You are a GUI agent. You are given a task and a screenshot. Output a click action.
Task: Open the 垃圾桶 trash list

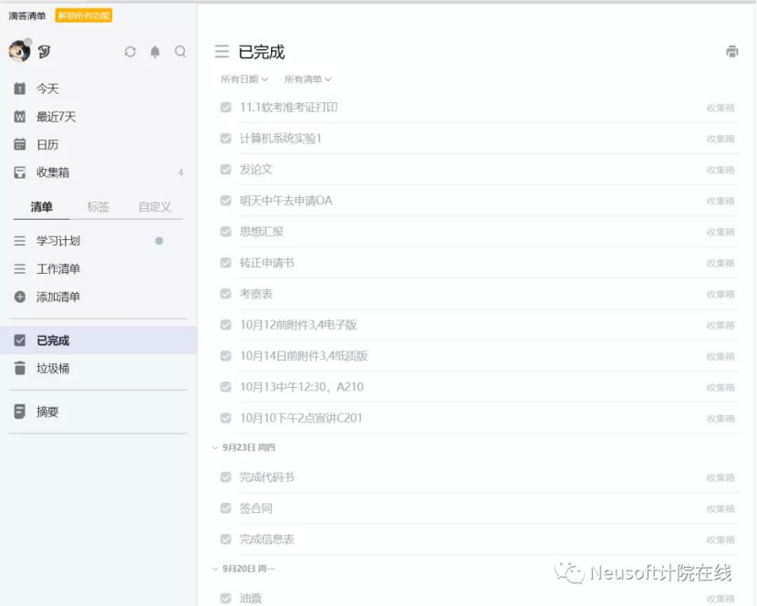click(52, 369)
